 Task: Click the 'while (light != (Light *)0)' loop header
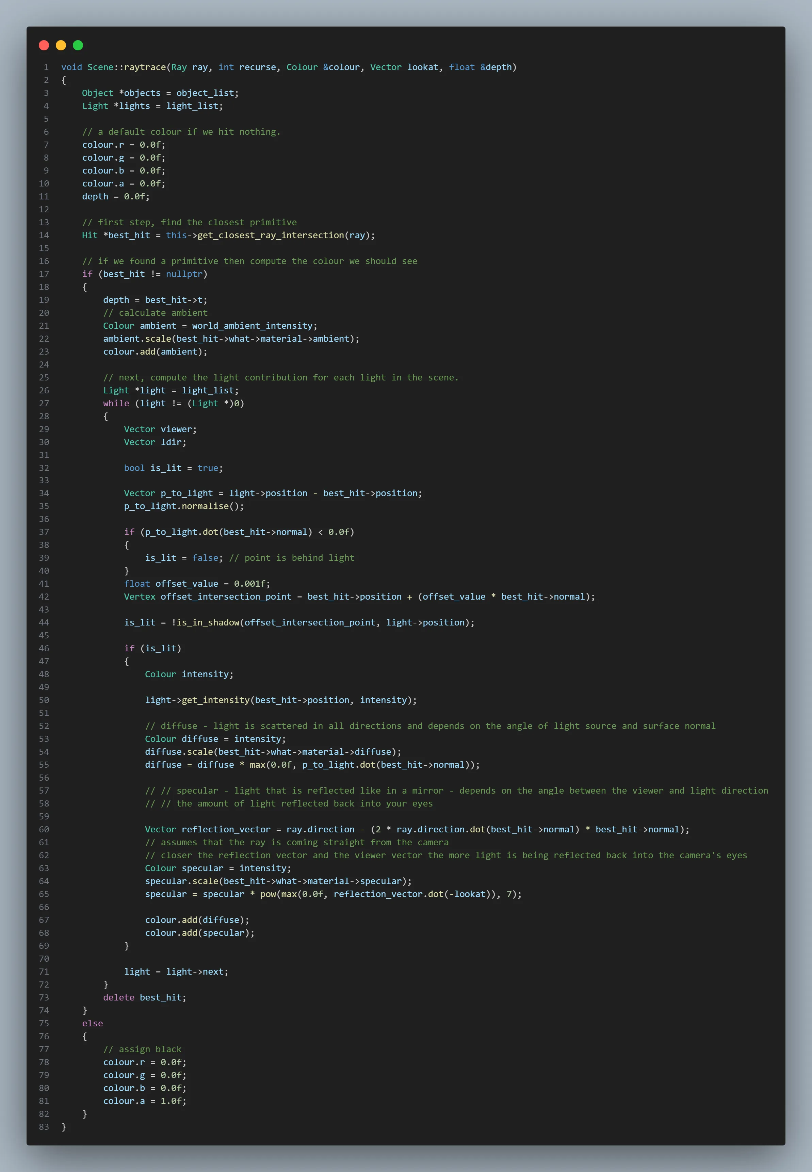[174, 403]
